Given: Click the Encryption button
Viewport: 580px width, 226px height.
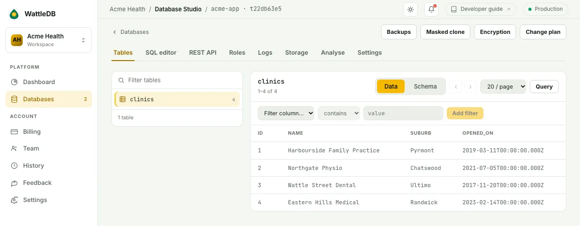Looking at the screenshot, I should coord(495,32).
